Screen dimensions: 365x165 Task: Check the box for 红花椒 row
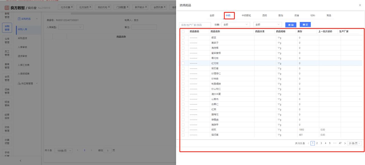pyautogui.click(x=183, y=63)
